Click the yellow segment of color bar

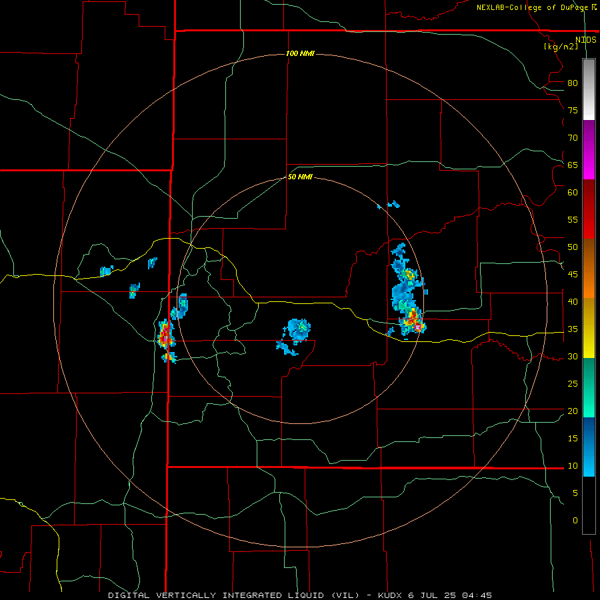[x=589, y=328]
